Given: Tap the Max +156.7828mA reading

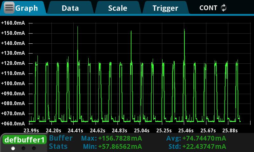Looking at the screenshot, I should click(x=111, y=138).
